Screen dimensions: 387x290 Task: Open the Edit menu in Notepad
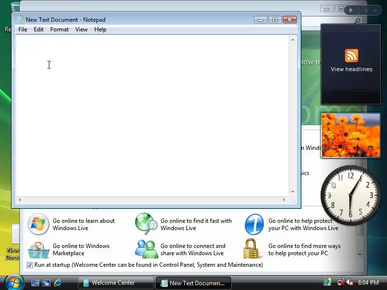point(39,29)
